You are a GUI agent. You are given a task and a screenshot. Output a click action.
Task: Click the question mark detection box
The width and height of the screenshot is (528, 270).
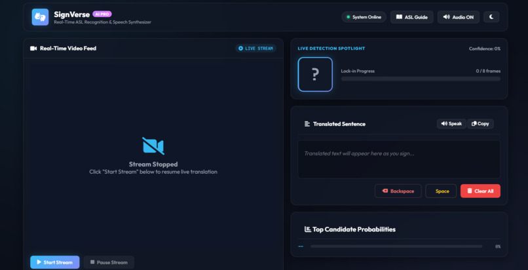tap(315, 75)
